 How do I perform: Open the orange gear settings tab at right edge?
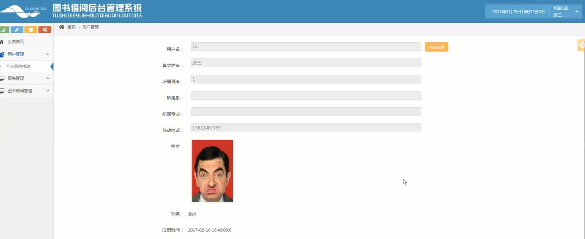[x=581, y=45]
